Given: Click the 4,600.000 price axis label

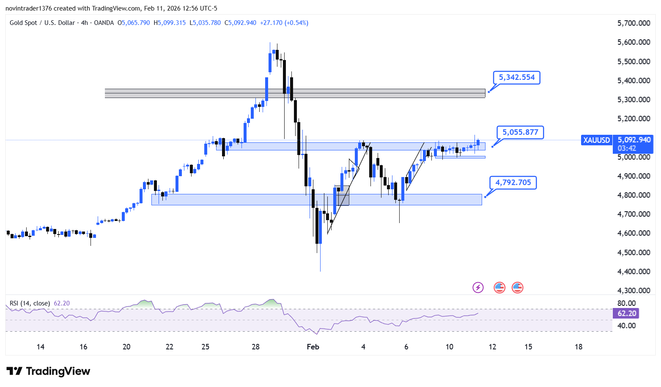Looking at the screenshot, I should [x=634, y=233].
